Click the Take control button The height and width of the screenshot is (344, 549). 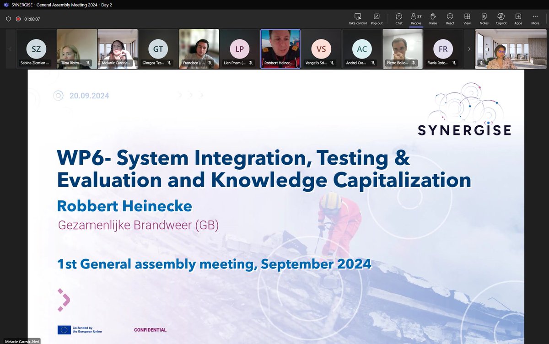point(358,19)
